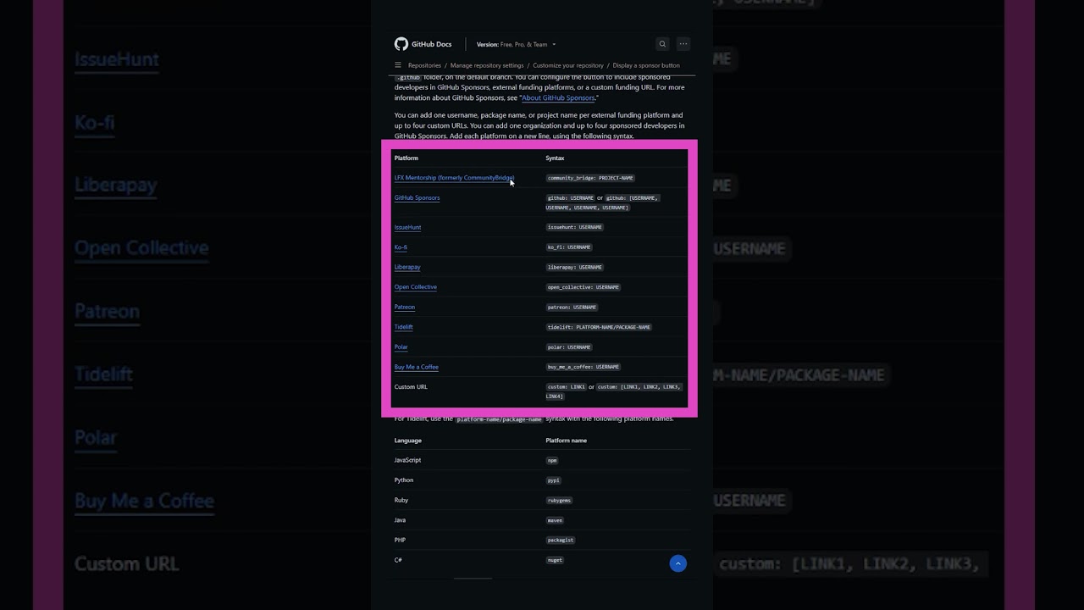Click the custom: LINK1 syntax code
Screen dimensions: 1084x610
(x=567, y=386)
